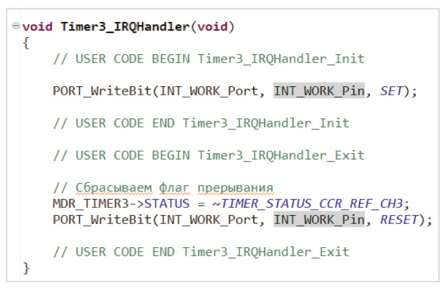
Task: Select the first void return type keyword
Action: point(37,27)
